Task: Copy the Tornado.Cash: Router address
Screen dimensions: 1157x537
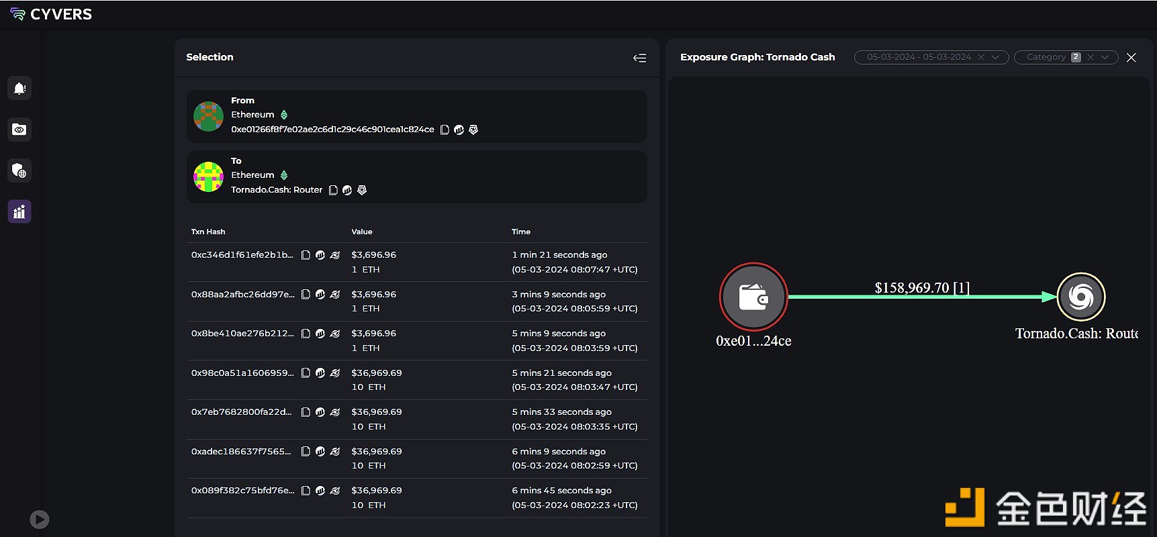Action: 333,190
